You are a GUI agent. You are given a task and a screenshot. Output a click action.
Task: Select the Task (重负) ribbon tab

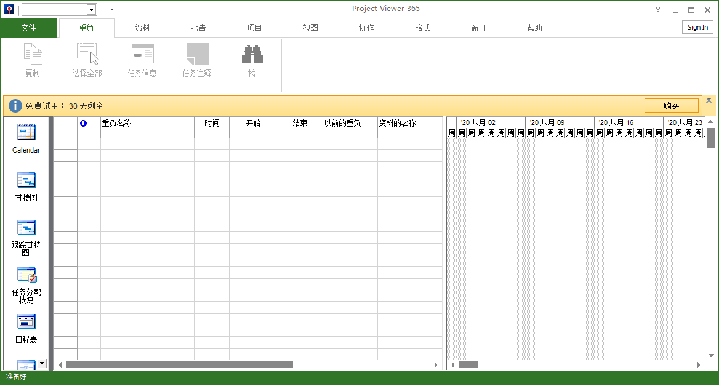point(87,28)
